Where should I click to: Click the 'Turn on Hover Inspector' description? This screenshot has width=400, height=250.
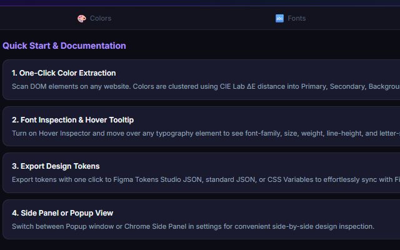[206, 133]
